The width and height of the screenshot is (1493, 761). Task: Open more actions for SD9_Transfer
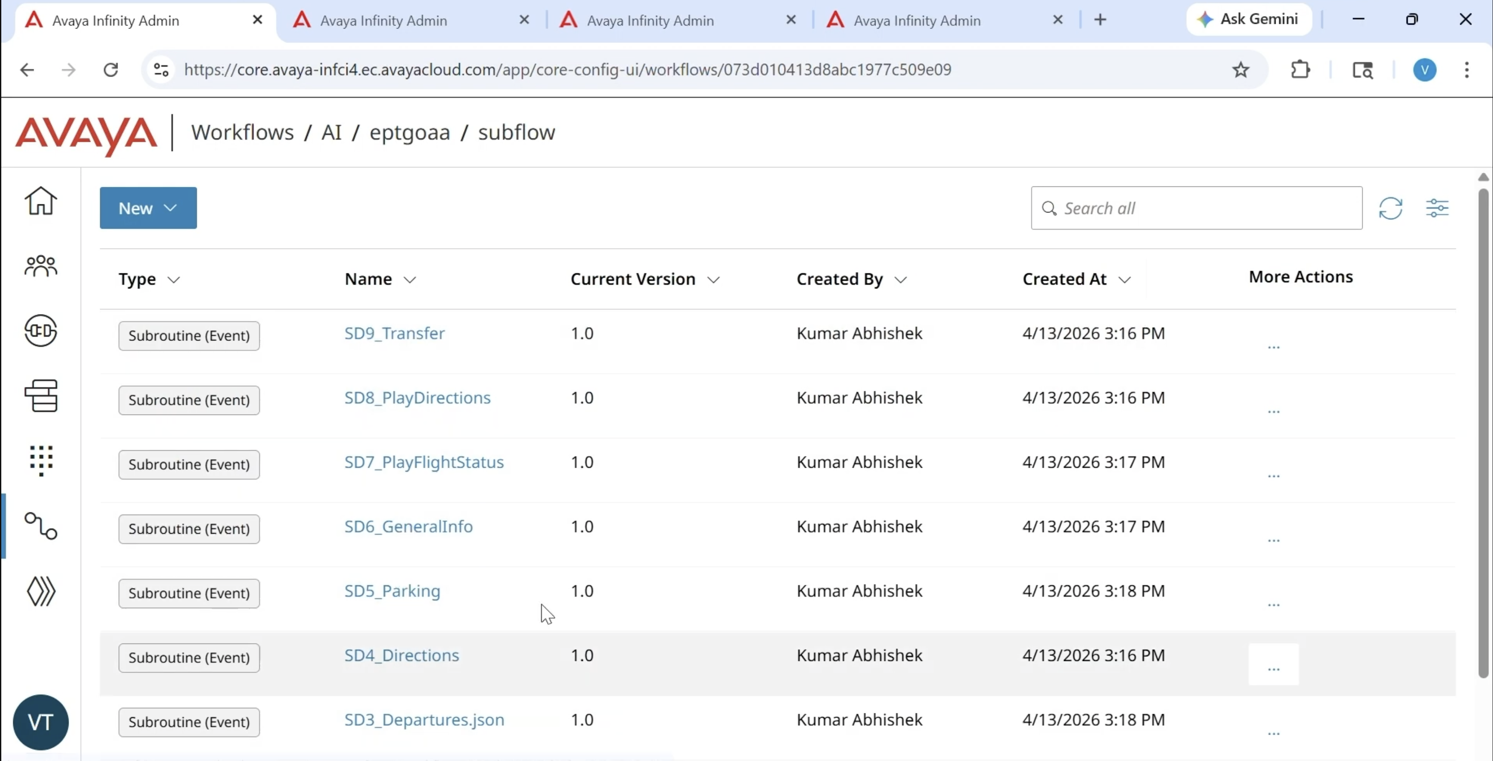point(1273,347)
